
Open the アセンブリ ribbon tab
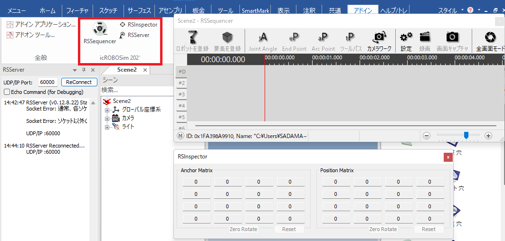tap(171, 10)
